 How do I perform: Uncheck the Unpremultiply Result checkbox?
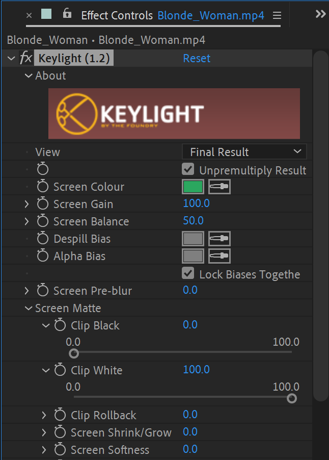coord(188,169)
